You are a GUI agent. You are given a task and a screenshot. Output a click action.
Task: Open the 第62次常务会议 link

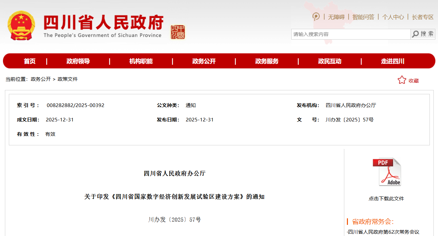(384, 232)
